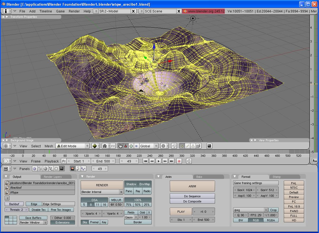Click the SizeX 1024 number field
The image size is (319, 233).
click(244, 190)
